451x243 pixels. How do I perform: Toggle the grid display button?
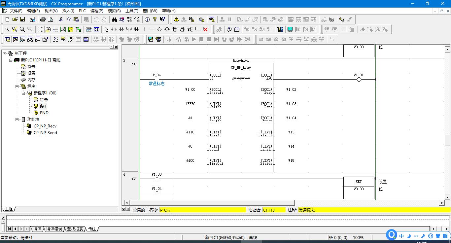40,29
